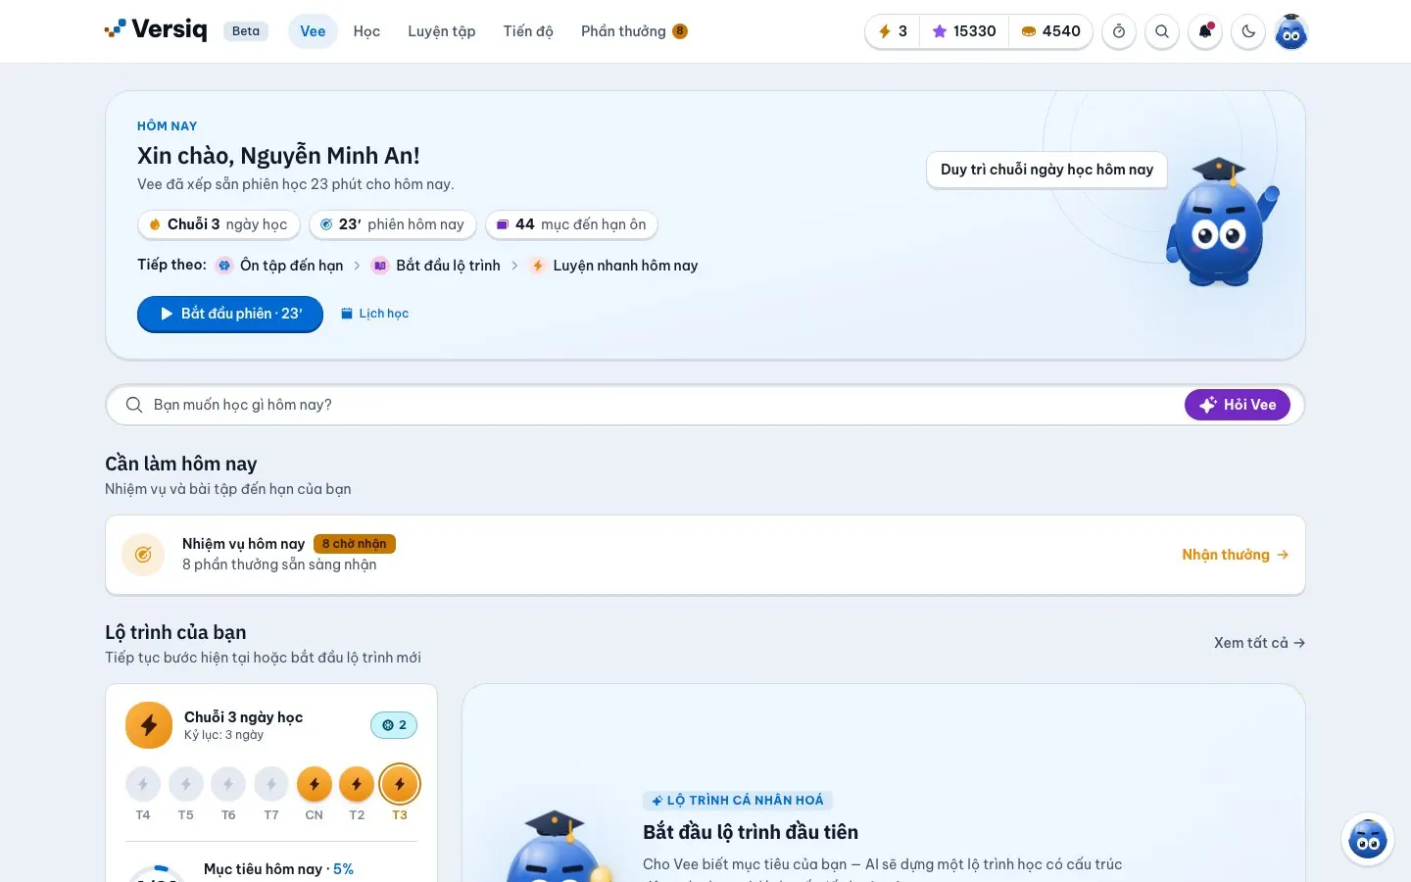Click the search magnifier icon in header
Screen dimensions: 1411x882
click(x=1162, y=31)
